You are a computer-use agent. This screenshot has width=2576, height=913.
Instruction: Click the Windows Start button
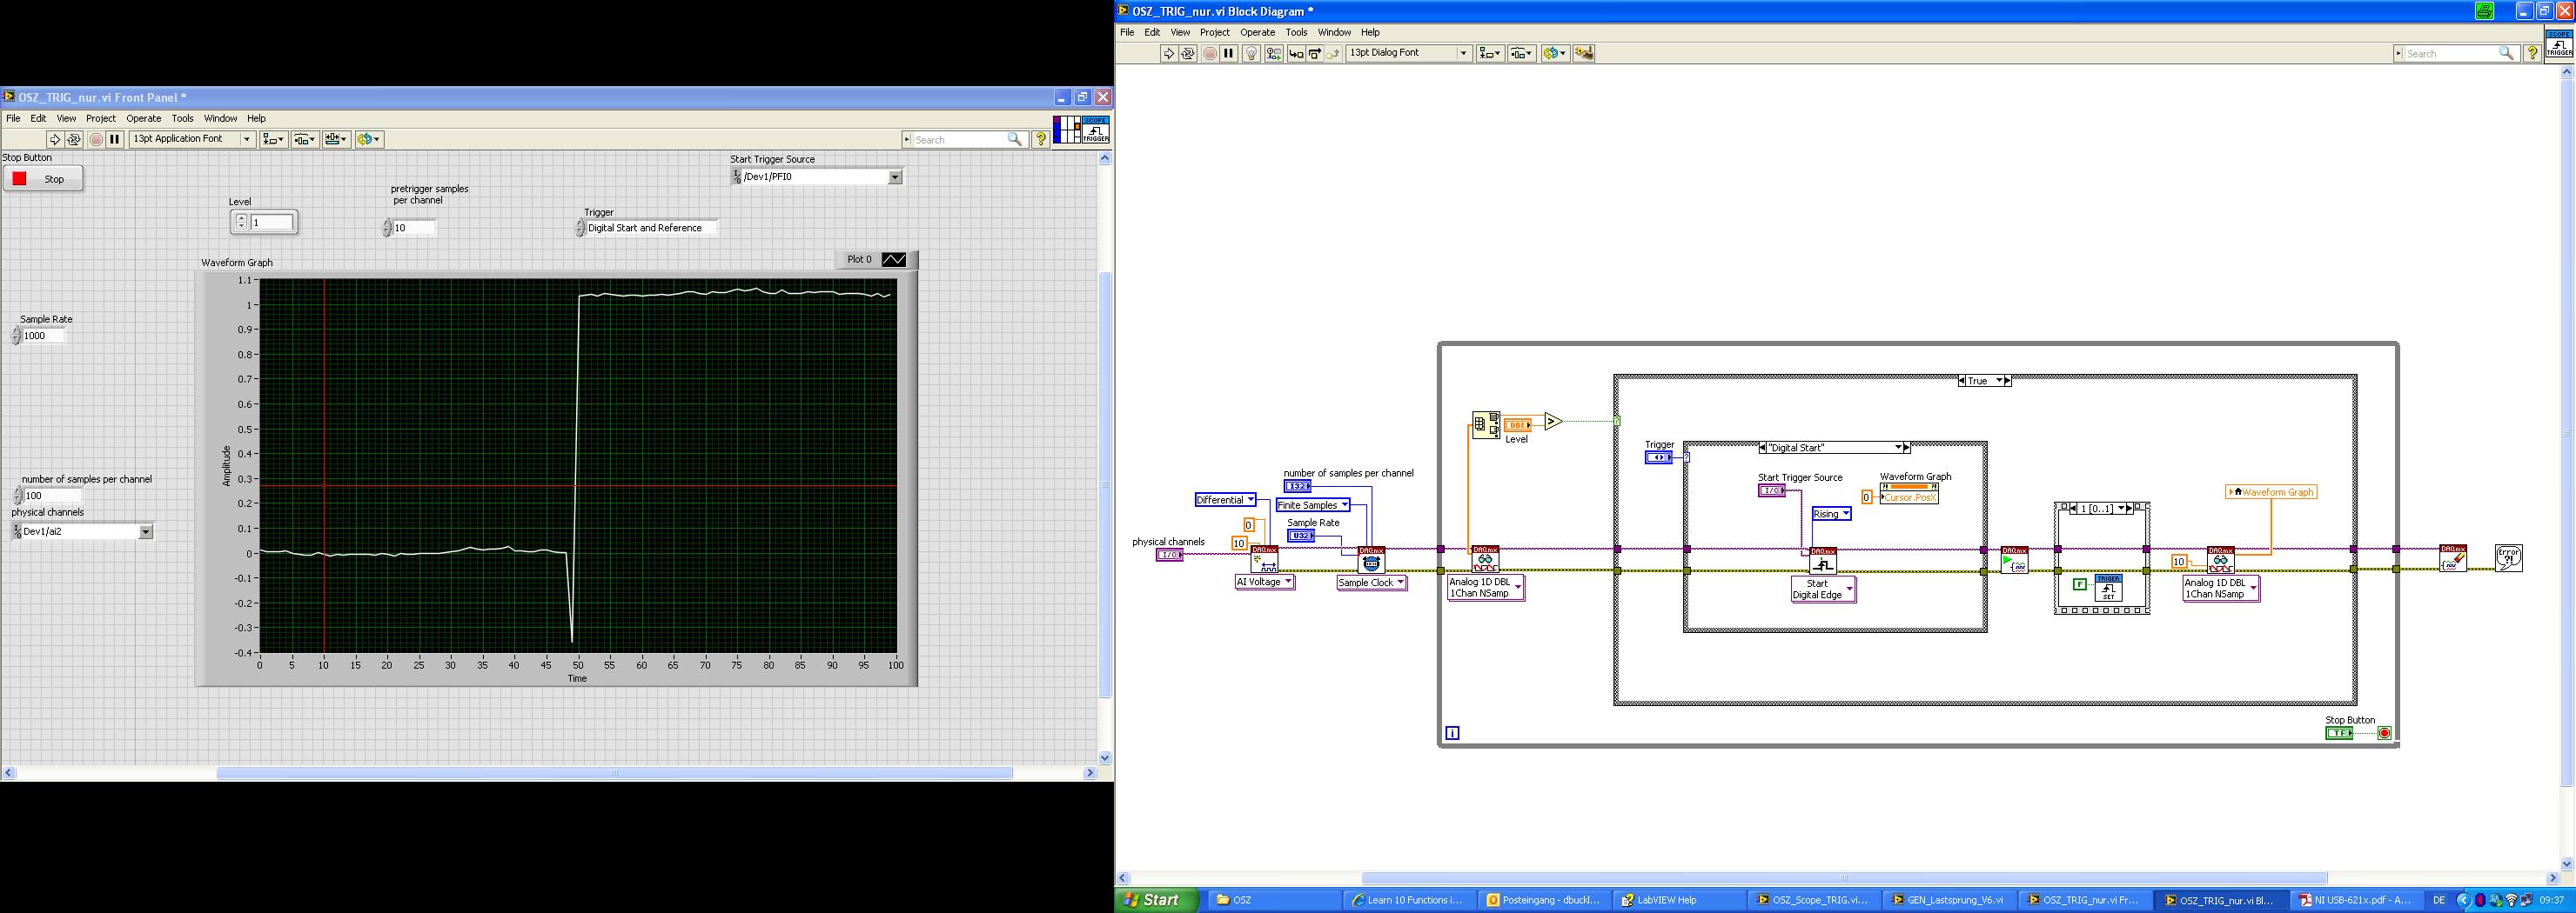(1152, 900)
